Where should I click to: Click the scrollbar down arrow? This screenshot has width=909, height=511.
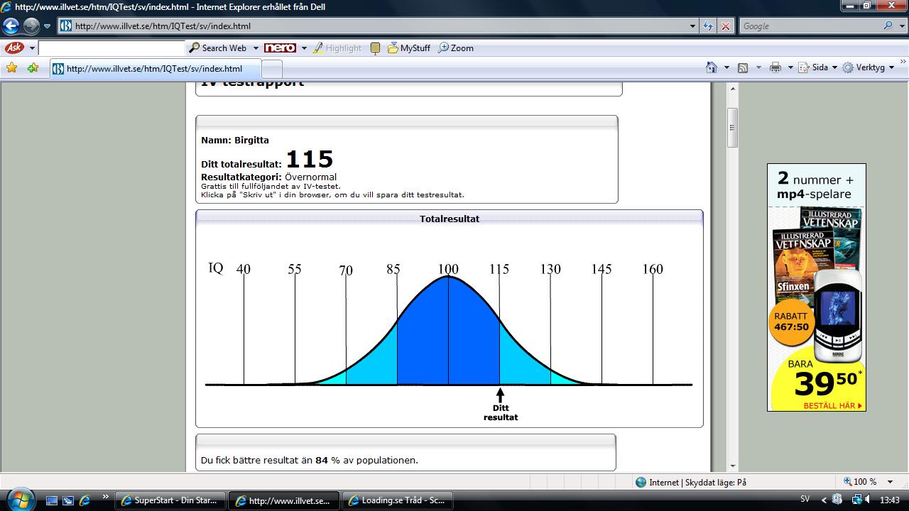732,466
